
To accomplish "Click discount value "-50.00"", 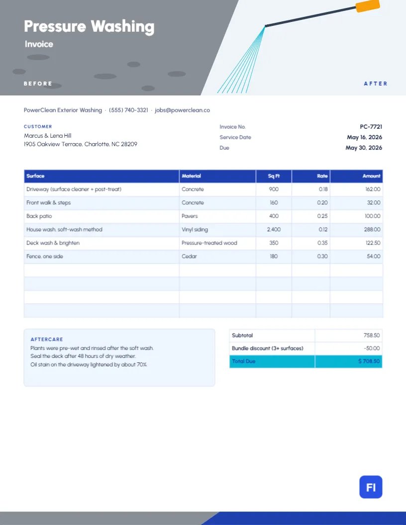I will [372, 348].
